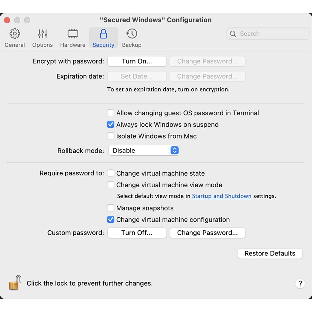Viewport: 312px width, 312px height.
Task: Switch to the Options tab
Action: coord(42,38)
